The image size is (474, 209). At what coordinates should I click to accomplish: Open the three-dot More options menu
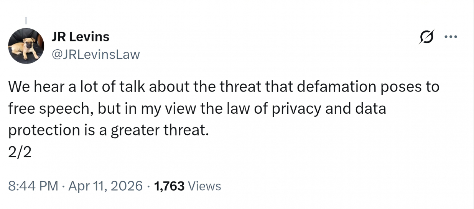tap(451, 37)
